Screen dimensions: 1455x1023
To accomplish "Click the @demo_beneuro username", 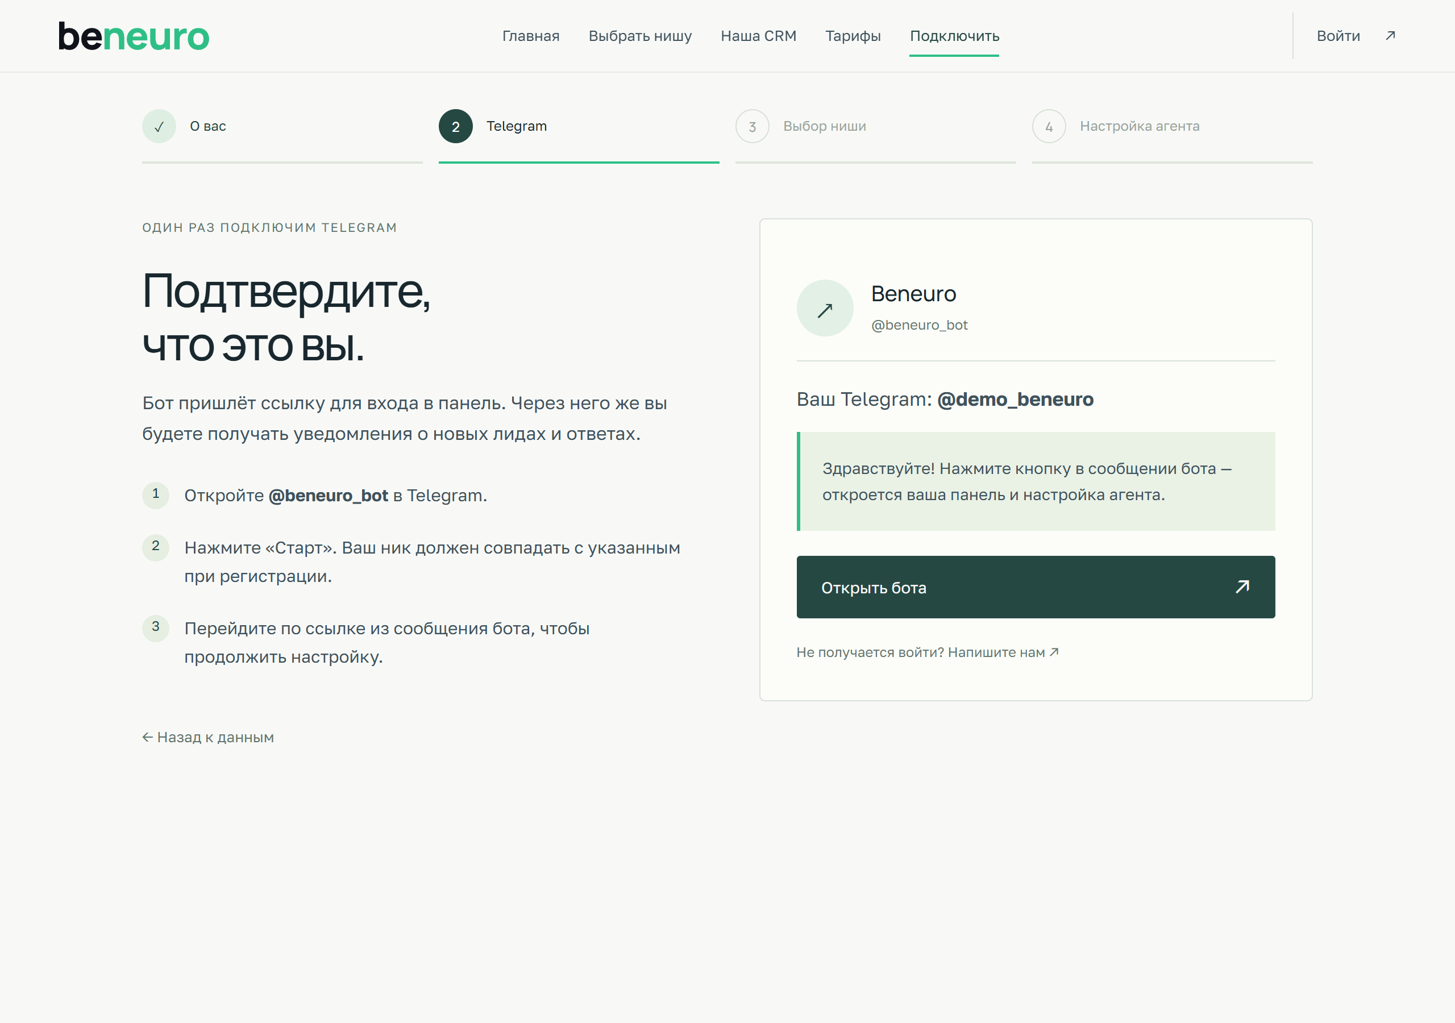I will pos(1015,400).
